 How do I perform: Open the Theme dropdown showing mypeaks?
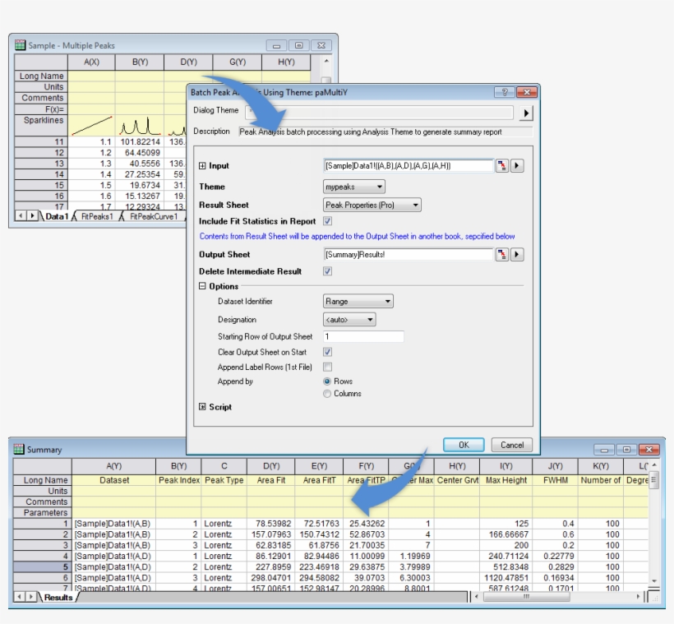(353, 187)
